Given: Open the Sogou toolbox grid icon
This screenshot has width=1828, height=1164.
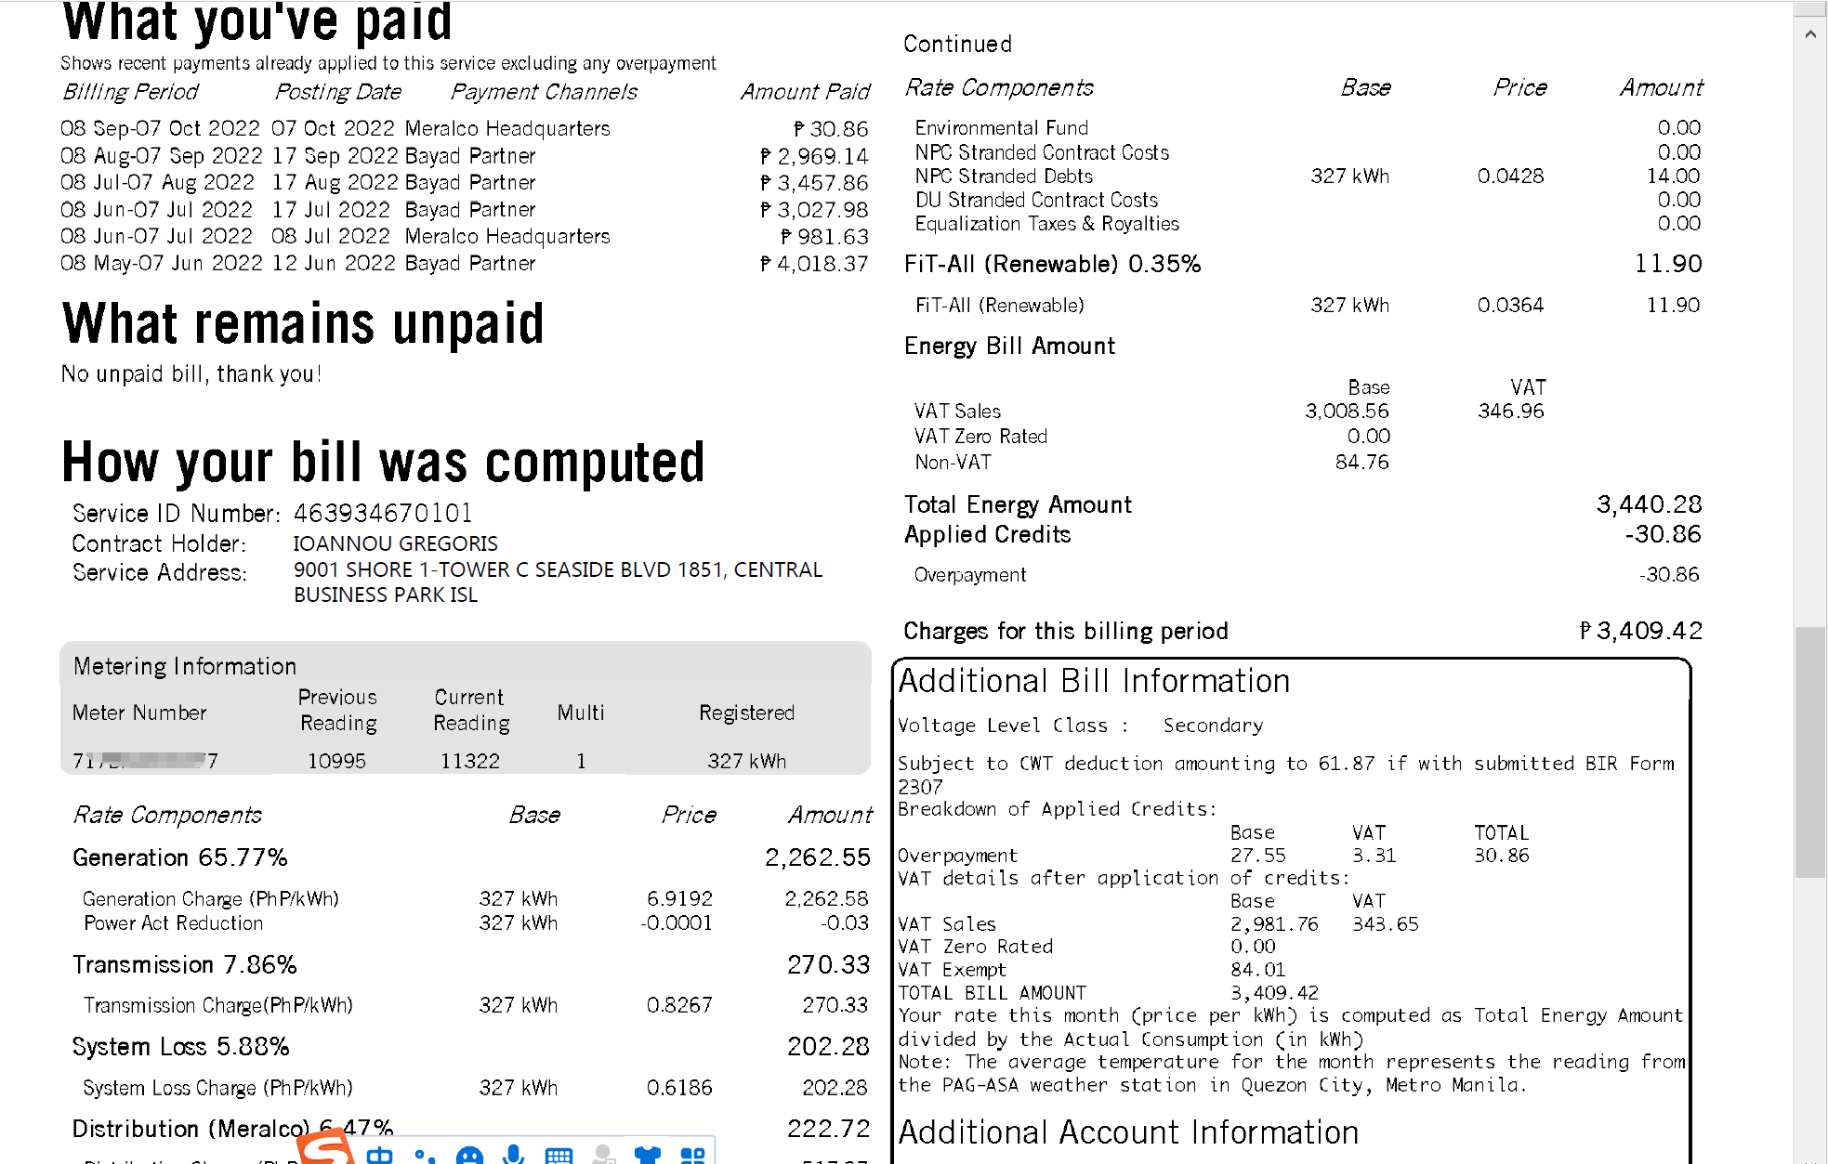Looking at the screenshot, I should (692, 1156).
